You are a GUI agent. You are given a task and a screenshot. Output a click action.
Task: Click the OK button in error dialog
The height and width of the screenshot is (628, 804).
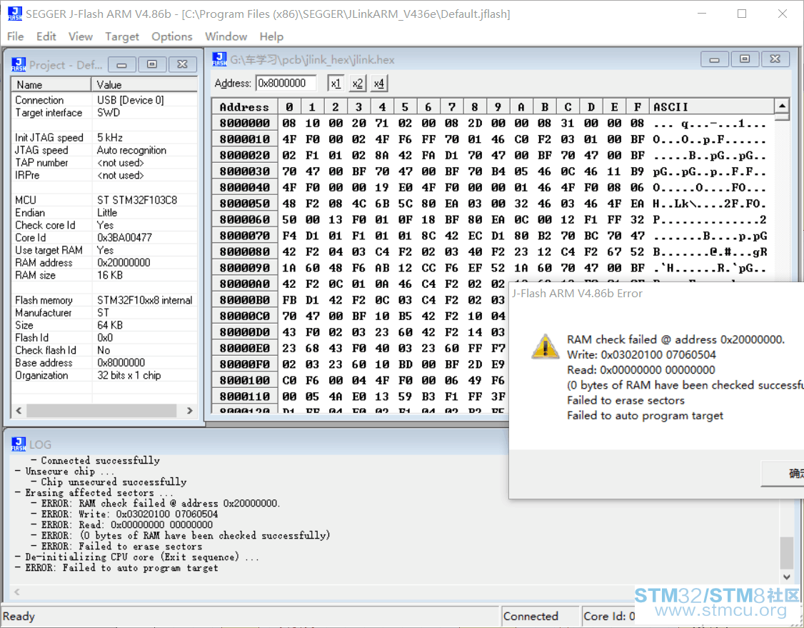pos(783,473)
